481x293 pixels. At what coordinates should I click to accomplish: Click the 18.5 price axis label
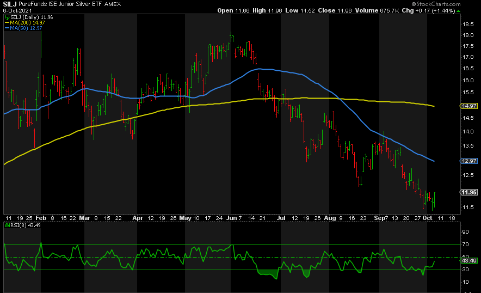point(468,25)
